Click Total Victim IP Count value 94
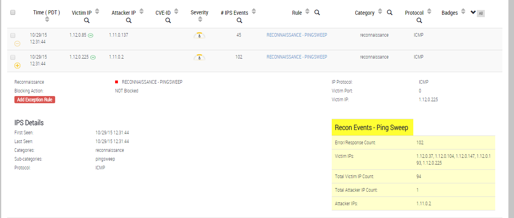 coord(418,176)
